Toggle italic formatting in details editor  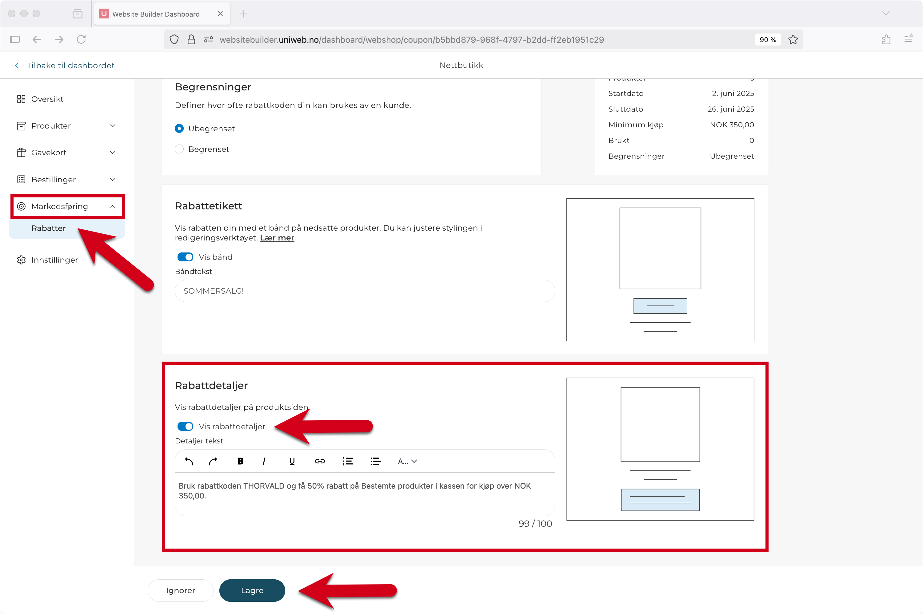(264, 461)
